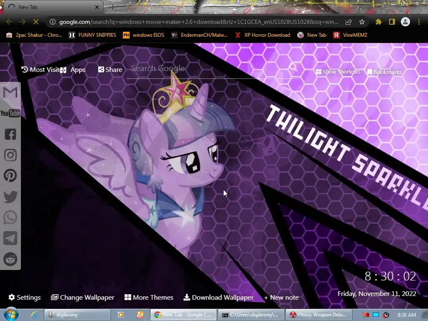Screen dimensions: 428x321
Task: Launch Internet Explorer from taskbar
Action: (x=34, y=315)
